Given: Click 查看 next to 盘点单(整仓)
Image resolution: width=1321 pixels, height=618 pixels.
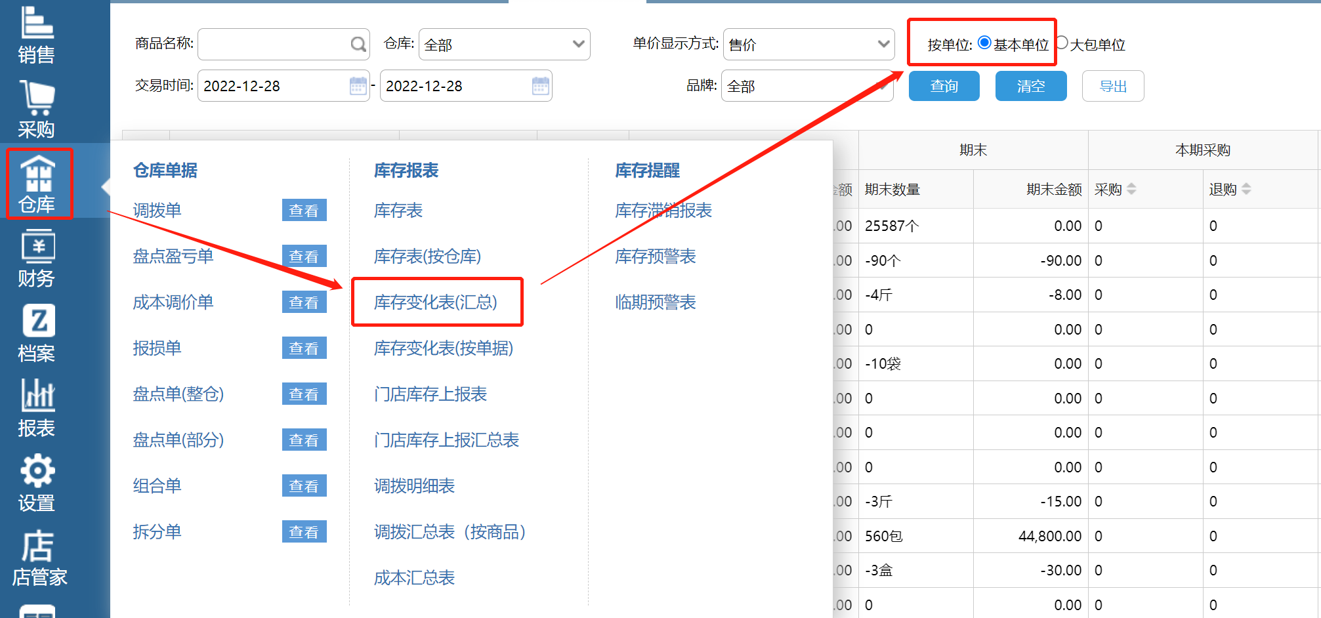Looking at the screenshot, I should pyautogui.click(x=304, y=394).
